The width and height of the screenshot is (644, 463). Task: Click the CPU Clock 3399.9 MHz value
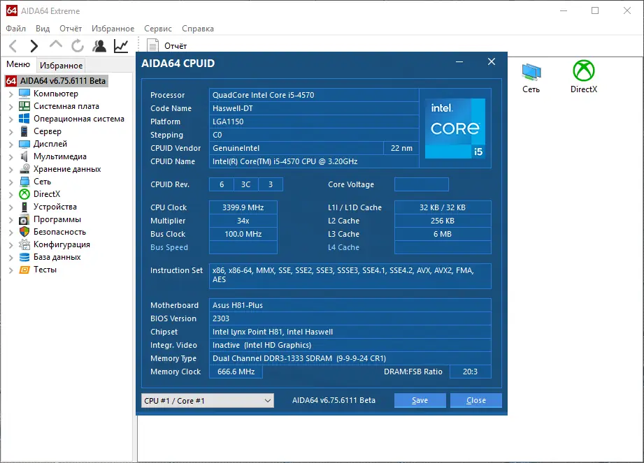pos(243,207)
